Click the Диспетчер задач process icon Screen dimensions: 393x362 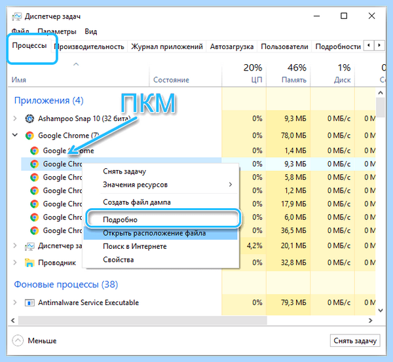[x=29, y=247]
